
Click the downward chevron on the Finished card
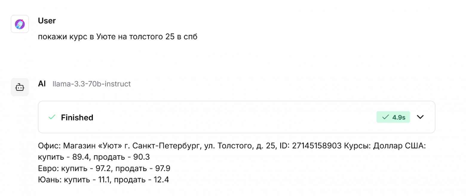click(x=421, y=117)
